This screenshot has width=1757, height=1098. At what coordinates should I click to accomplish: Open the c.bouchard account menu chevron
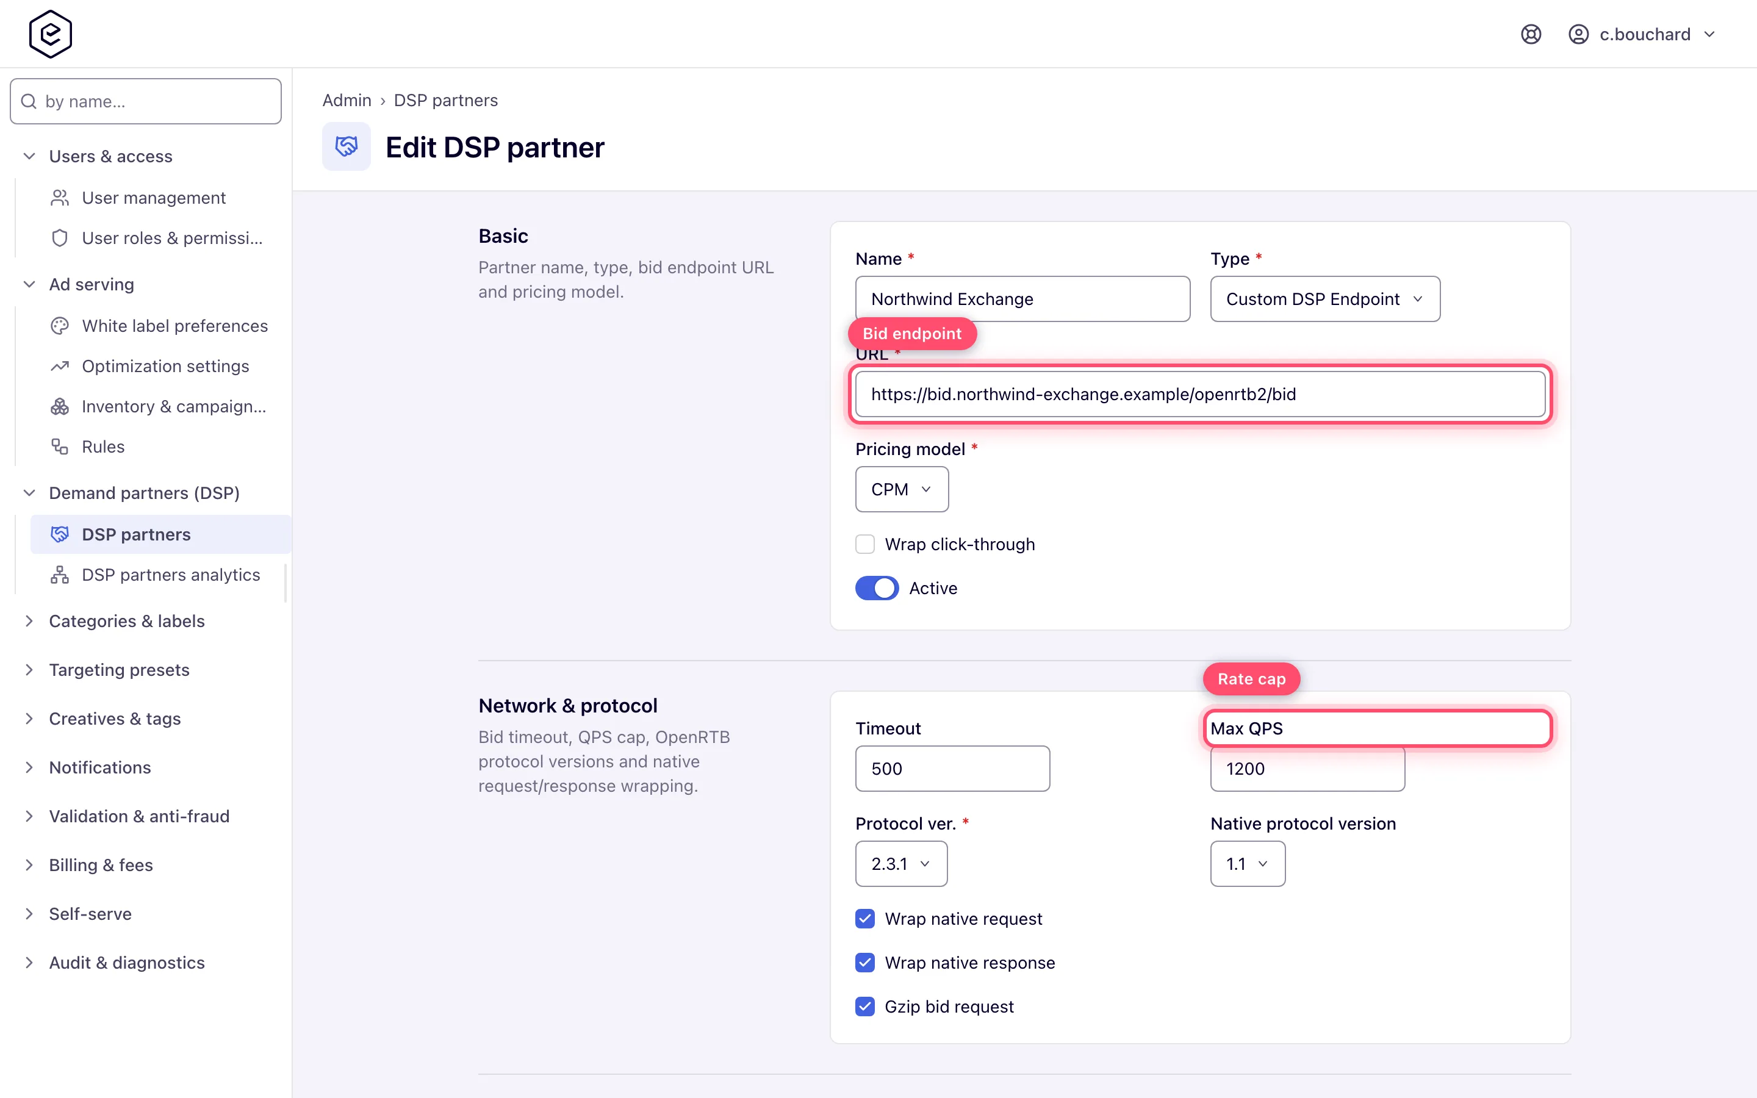(1709, 34)
